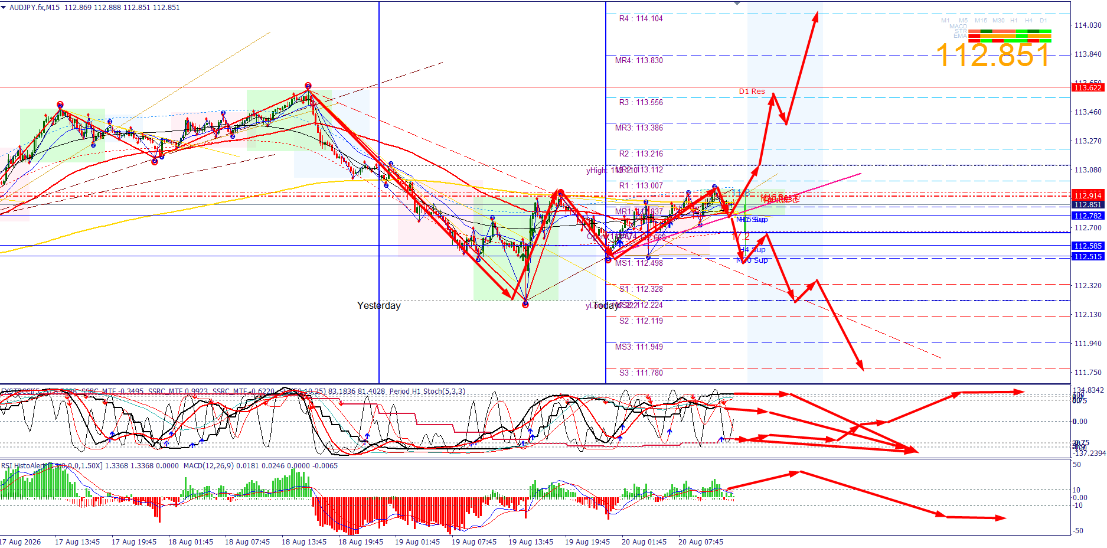1107x548 pixels.
Task: Click the MR3: 113.386 pivot label
Action: pyautogui.click(x=639, y=128)
